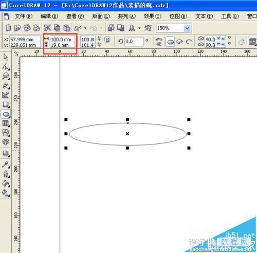Screen dimensions: 257x253
Task: Click the New document icon
Action: 8,28
